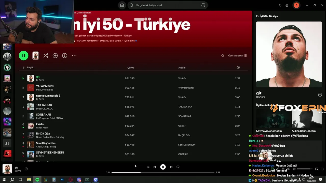
Task: Seek on the song progress bar
Action: click(x=163, y=172)
